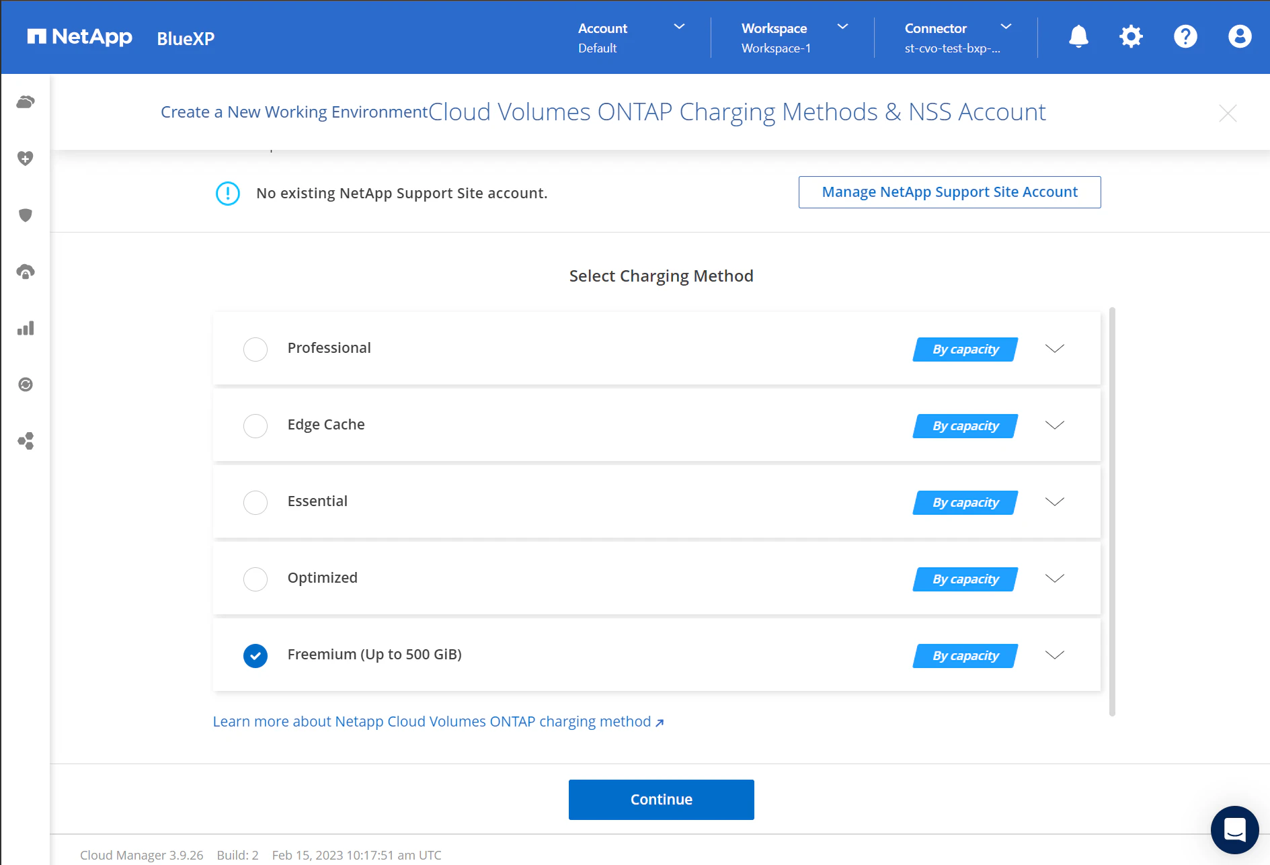This screenshot has height=865, width=1270.
Task: Open the chat support bubble
Action: tap(1234, 829)
